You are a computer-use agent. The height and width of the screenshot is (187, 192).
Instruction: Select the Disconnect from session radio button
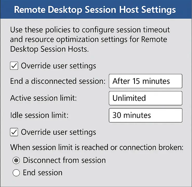coord(16,160)
